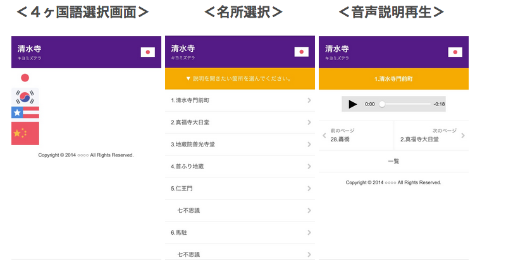Select the Chinese flag language option
This screenshot has height=267, width=506.
[x=25, y=133]
